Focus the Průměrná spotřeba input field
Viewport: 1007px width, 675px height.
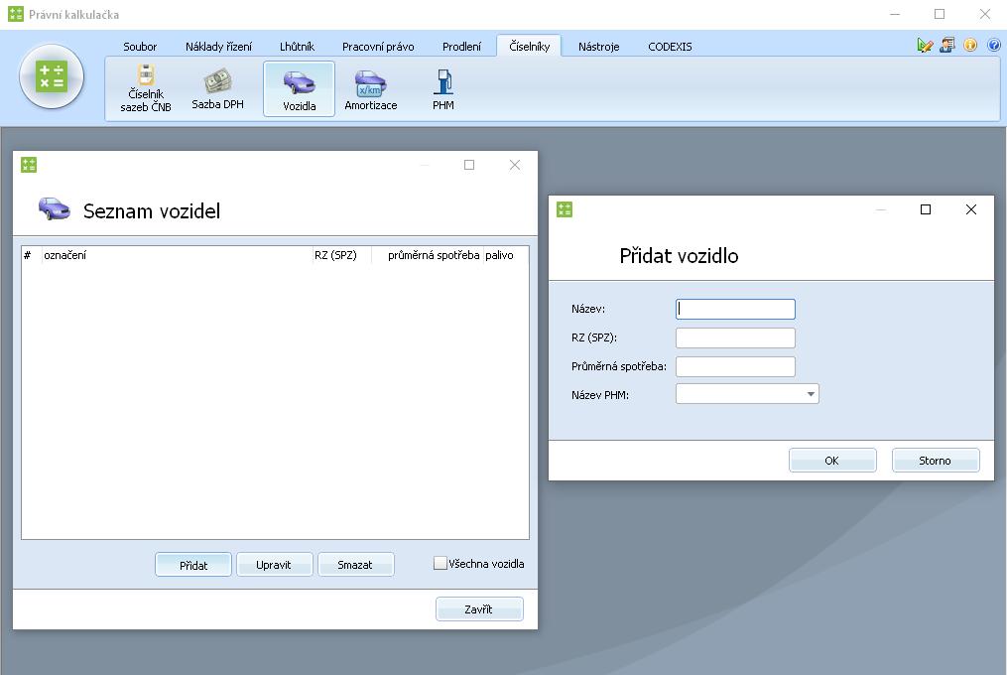click(735, 366)
